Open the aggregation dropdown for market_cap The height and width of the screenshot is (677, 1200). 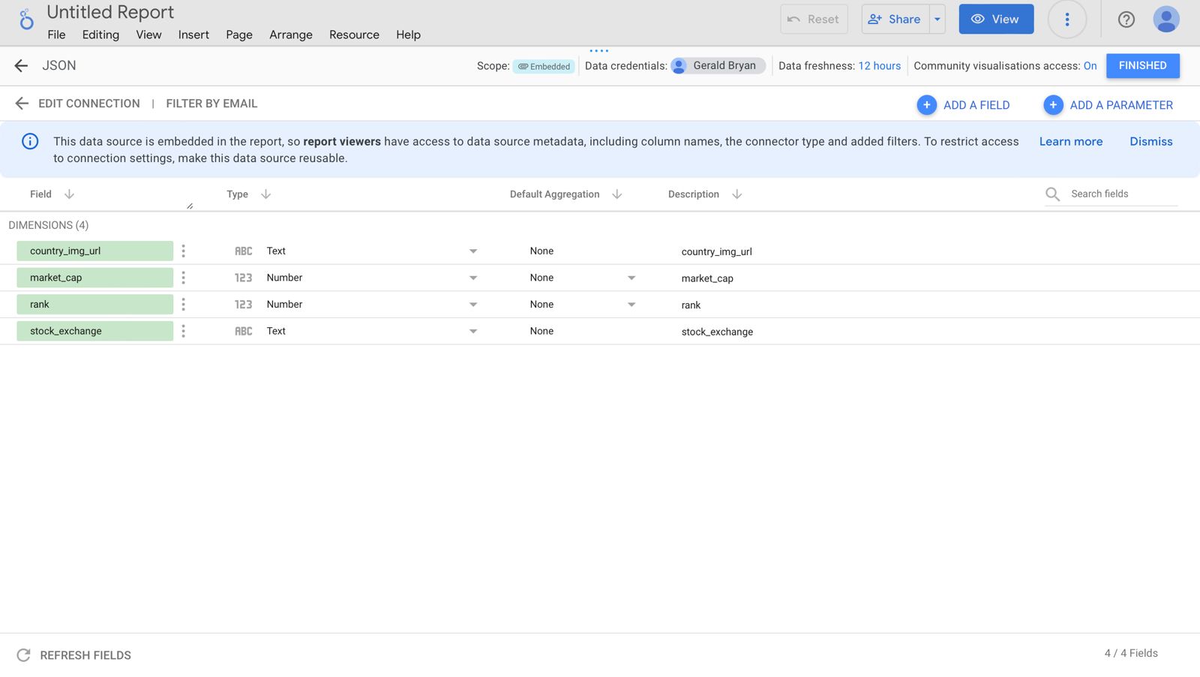[631, 278]
